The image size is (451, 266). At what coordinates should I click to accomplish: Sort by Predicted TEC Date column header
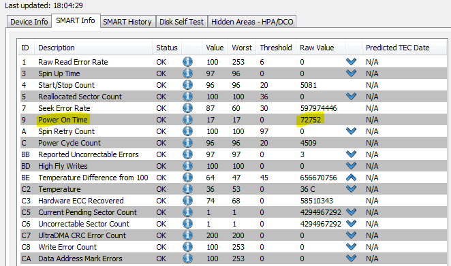click(x=397, y=48)
